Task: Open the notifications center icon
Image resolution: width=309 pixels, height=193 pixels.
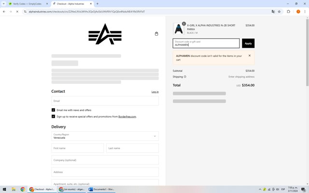Action: pos(304,189)
